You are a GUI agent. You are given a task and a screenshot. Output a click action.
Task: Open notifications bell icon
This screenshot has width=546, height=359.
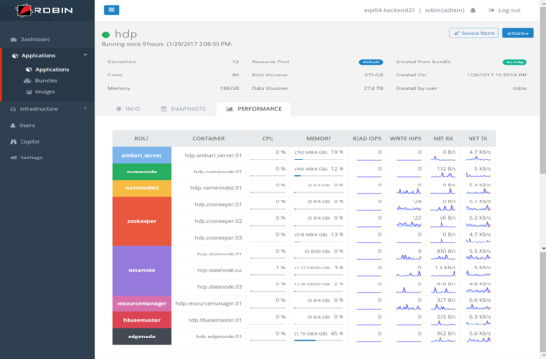tap(473, 10)
